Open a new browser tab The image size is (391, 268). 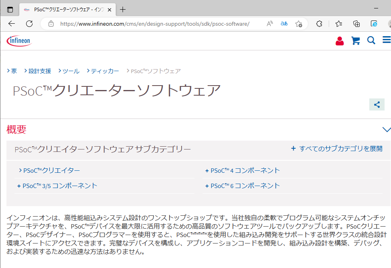pos(123,10)
